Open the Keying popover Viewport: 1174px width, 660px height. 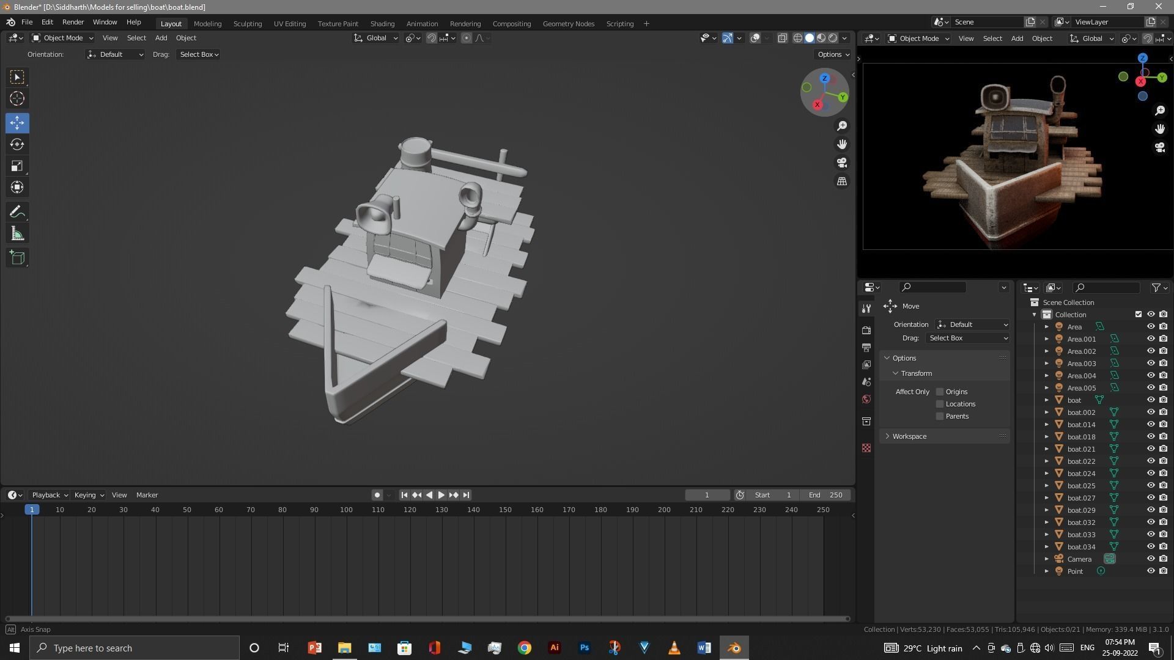89,495
